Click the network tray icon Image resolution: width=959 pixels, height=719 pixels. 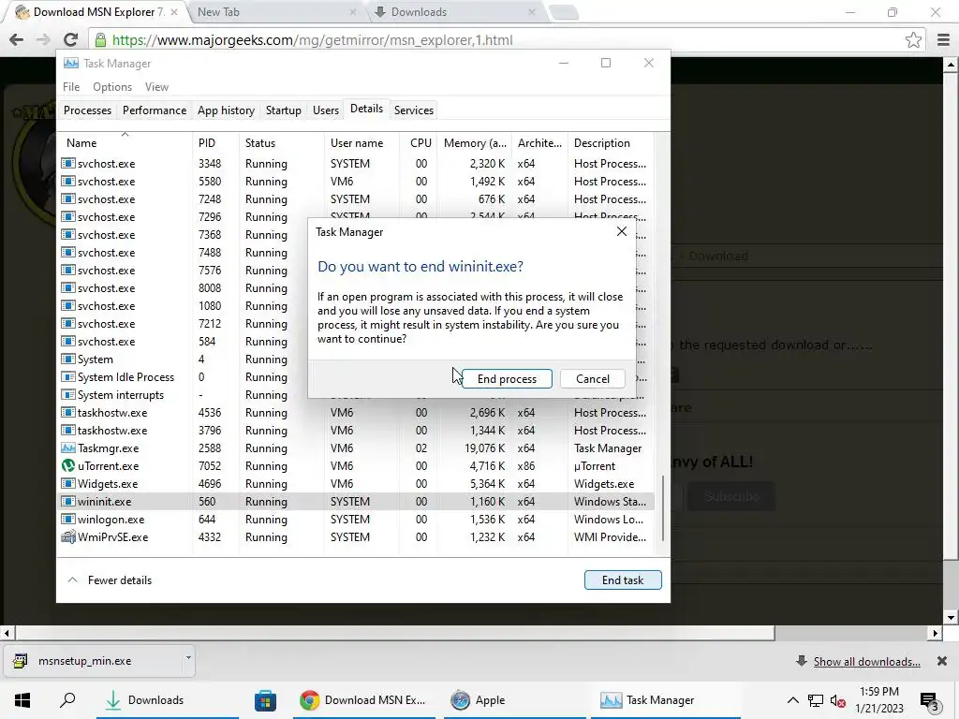816,700
